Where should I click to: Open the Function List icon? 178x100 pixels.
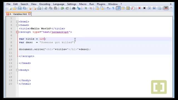coord(133,8)
